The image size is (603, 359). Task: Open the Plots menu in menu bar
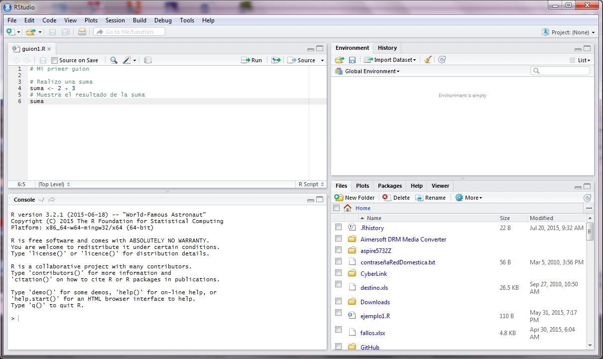point(91,20)
